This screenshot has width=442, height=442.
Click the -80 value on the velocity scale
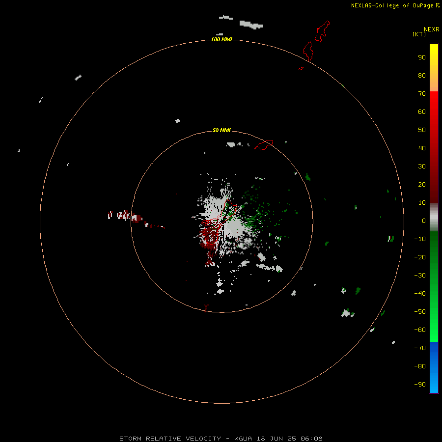tap(420, 366)
